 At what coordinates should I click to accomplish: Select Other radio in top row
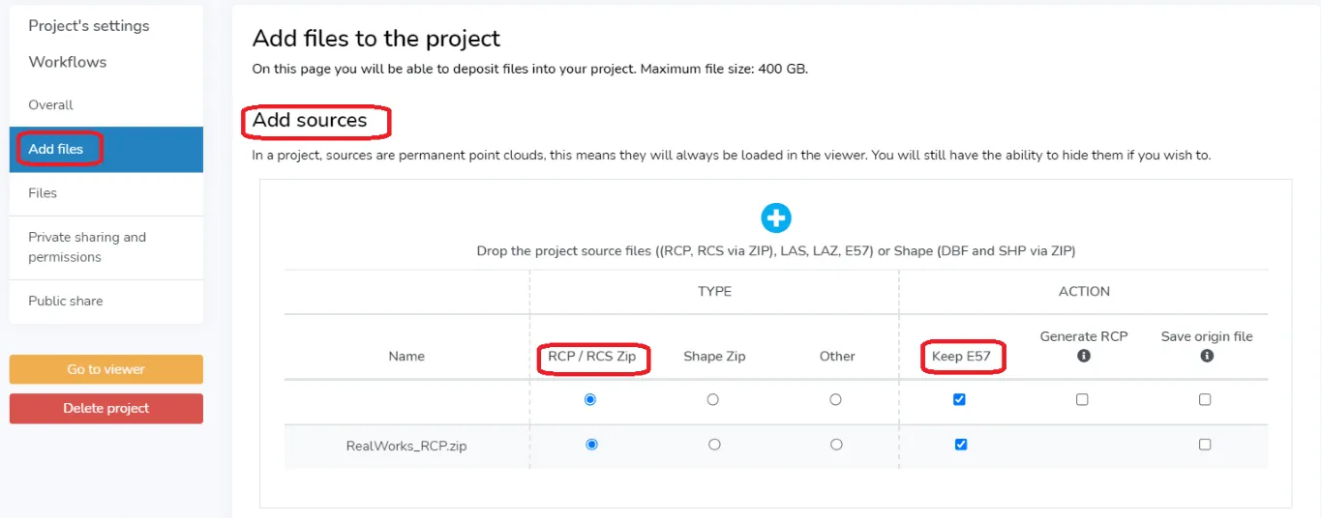(x=836, y=399)
